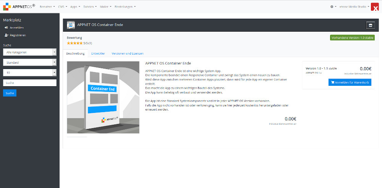This screenshot has height=188, width=382.
Task: Click the 5/5 (1) rating text
Action: click(x=88, y=43)
